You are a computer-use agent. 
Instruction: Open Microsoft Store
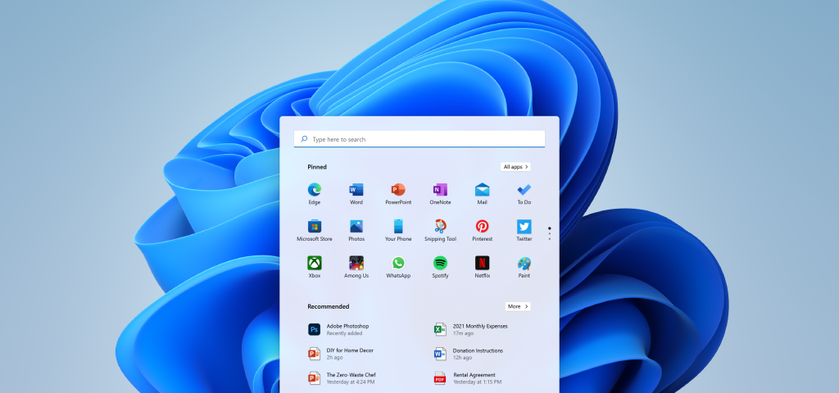[314, 230]
